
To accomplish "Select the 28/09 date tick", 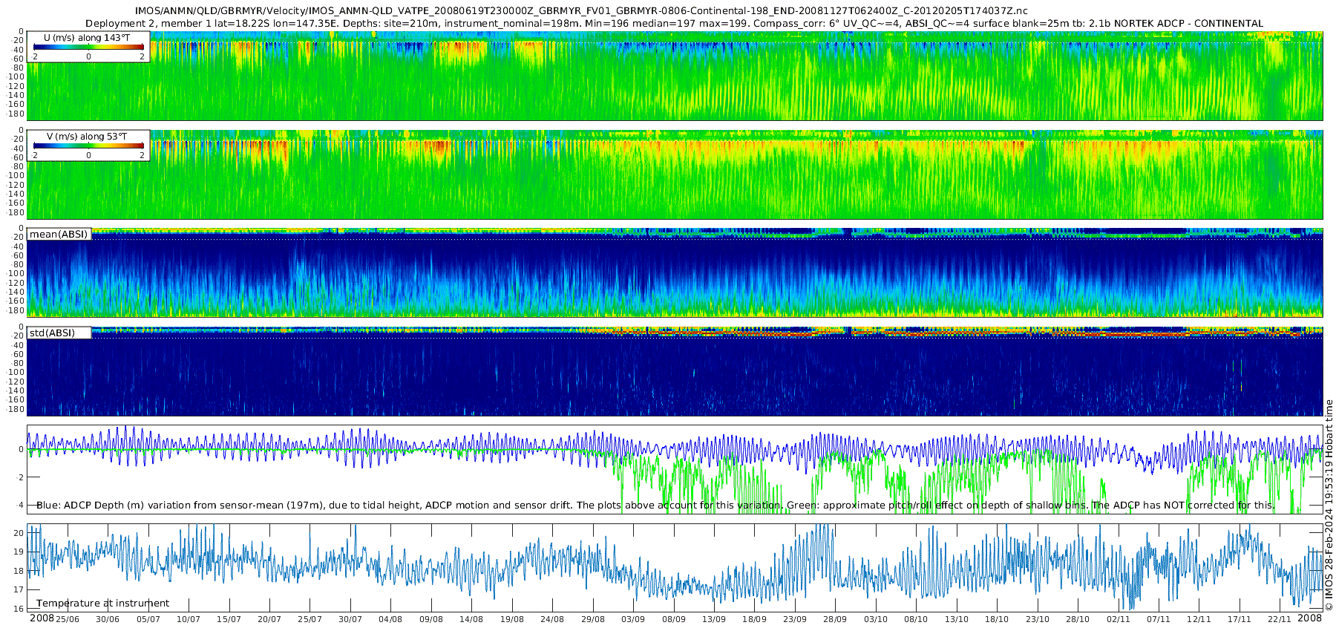I will pos(835,619).
